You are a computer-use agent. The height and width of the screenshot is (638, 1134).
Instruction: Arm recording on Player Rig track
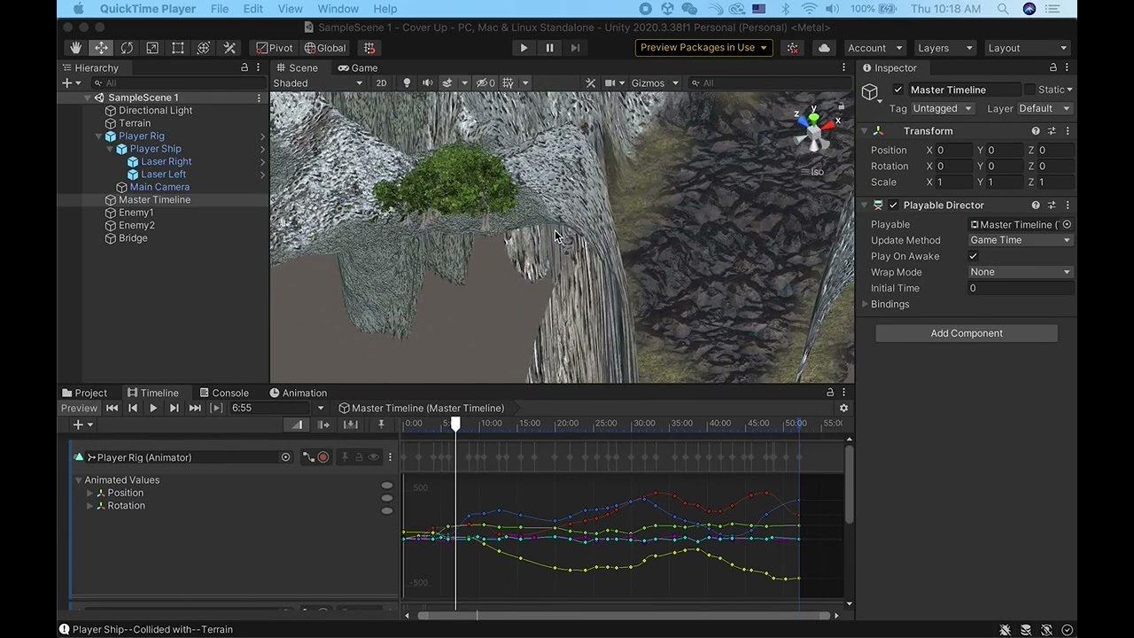point(323,457)
